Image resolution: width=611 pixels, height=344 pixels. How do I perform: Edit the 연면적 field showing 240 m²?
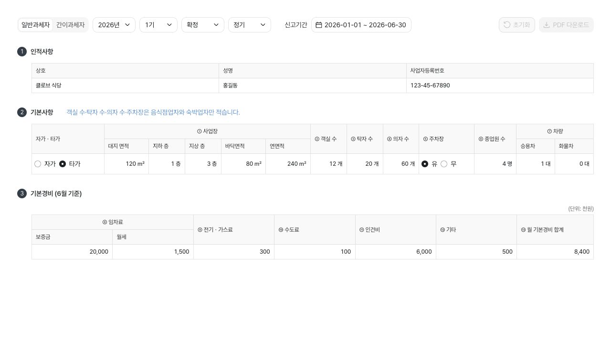tap(288, 164)
